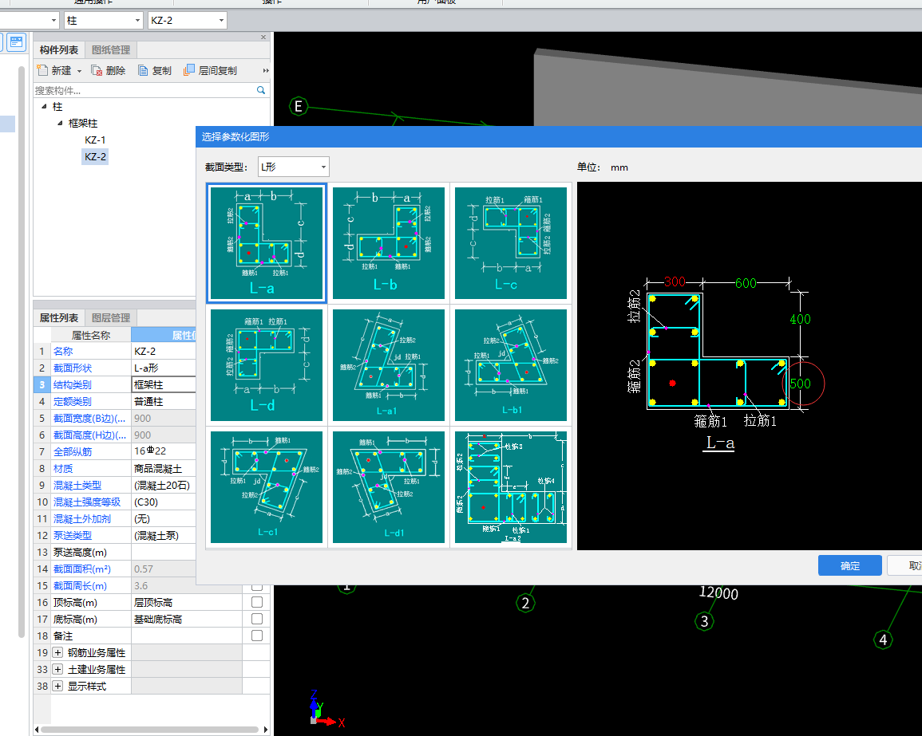Select the L-a1 section shape thumbnail
Image resolution: width=922 pixels, height=736 pixels.
point(389,364)
